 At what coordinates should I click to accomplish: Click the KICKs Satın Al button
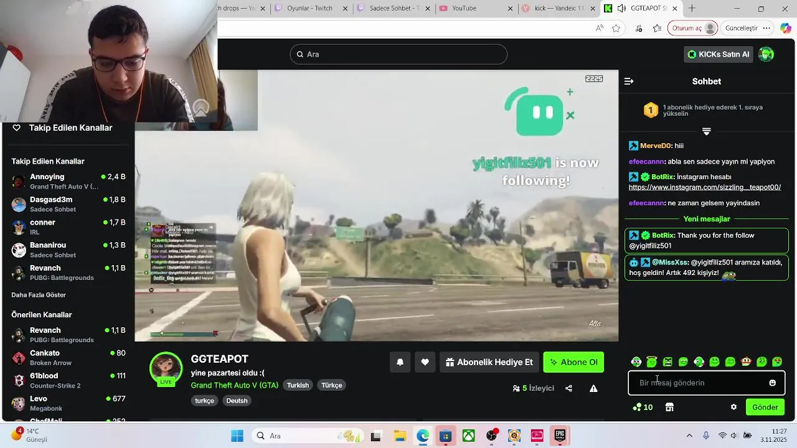click(718, 54)
